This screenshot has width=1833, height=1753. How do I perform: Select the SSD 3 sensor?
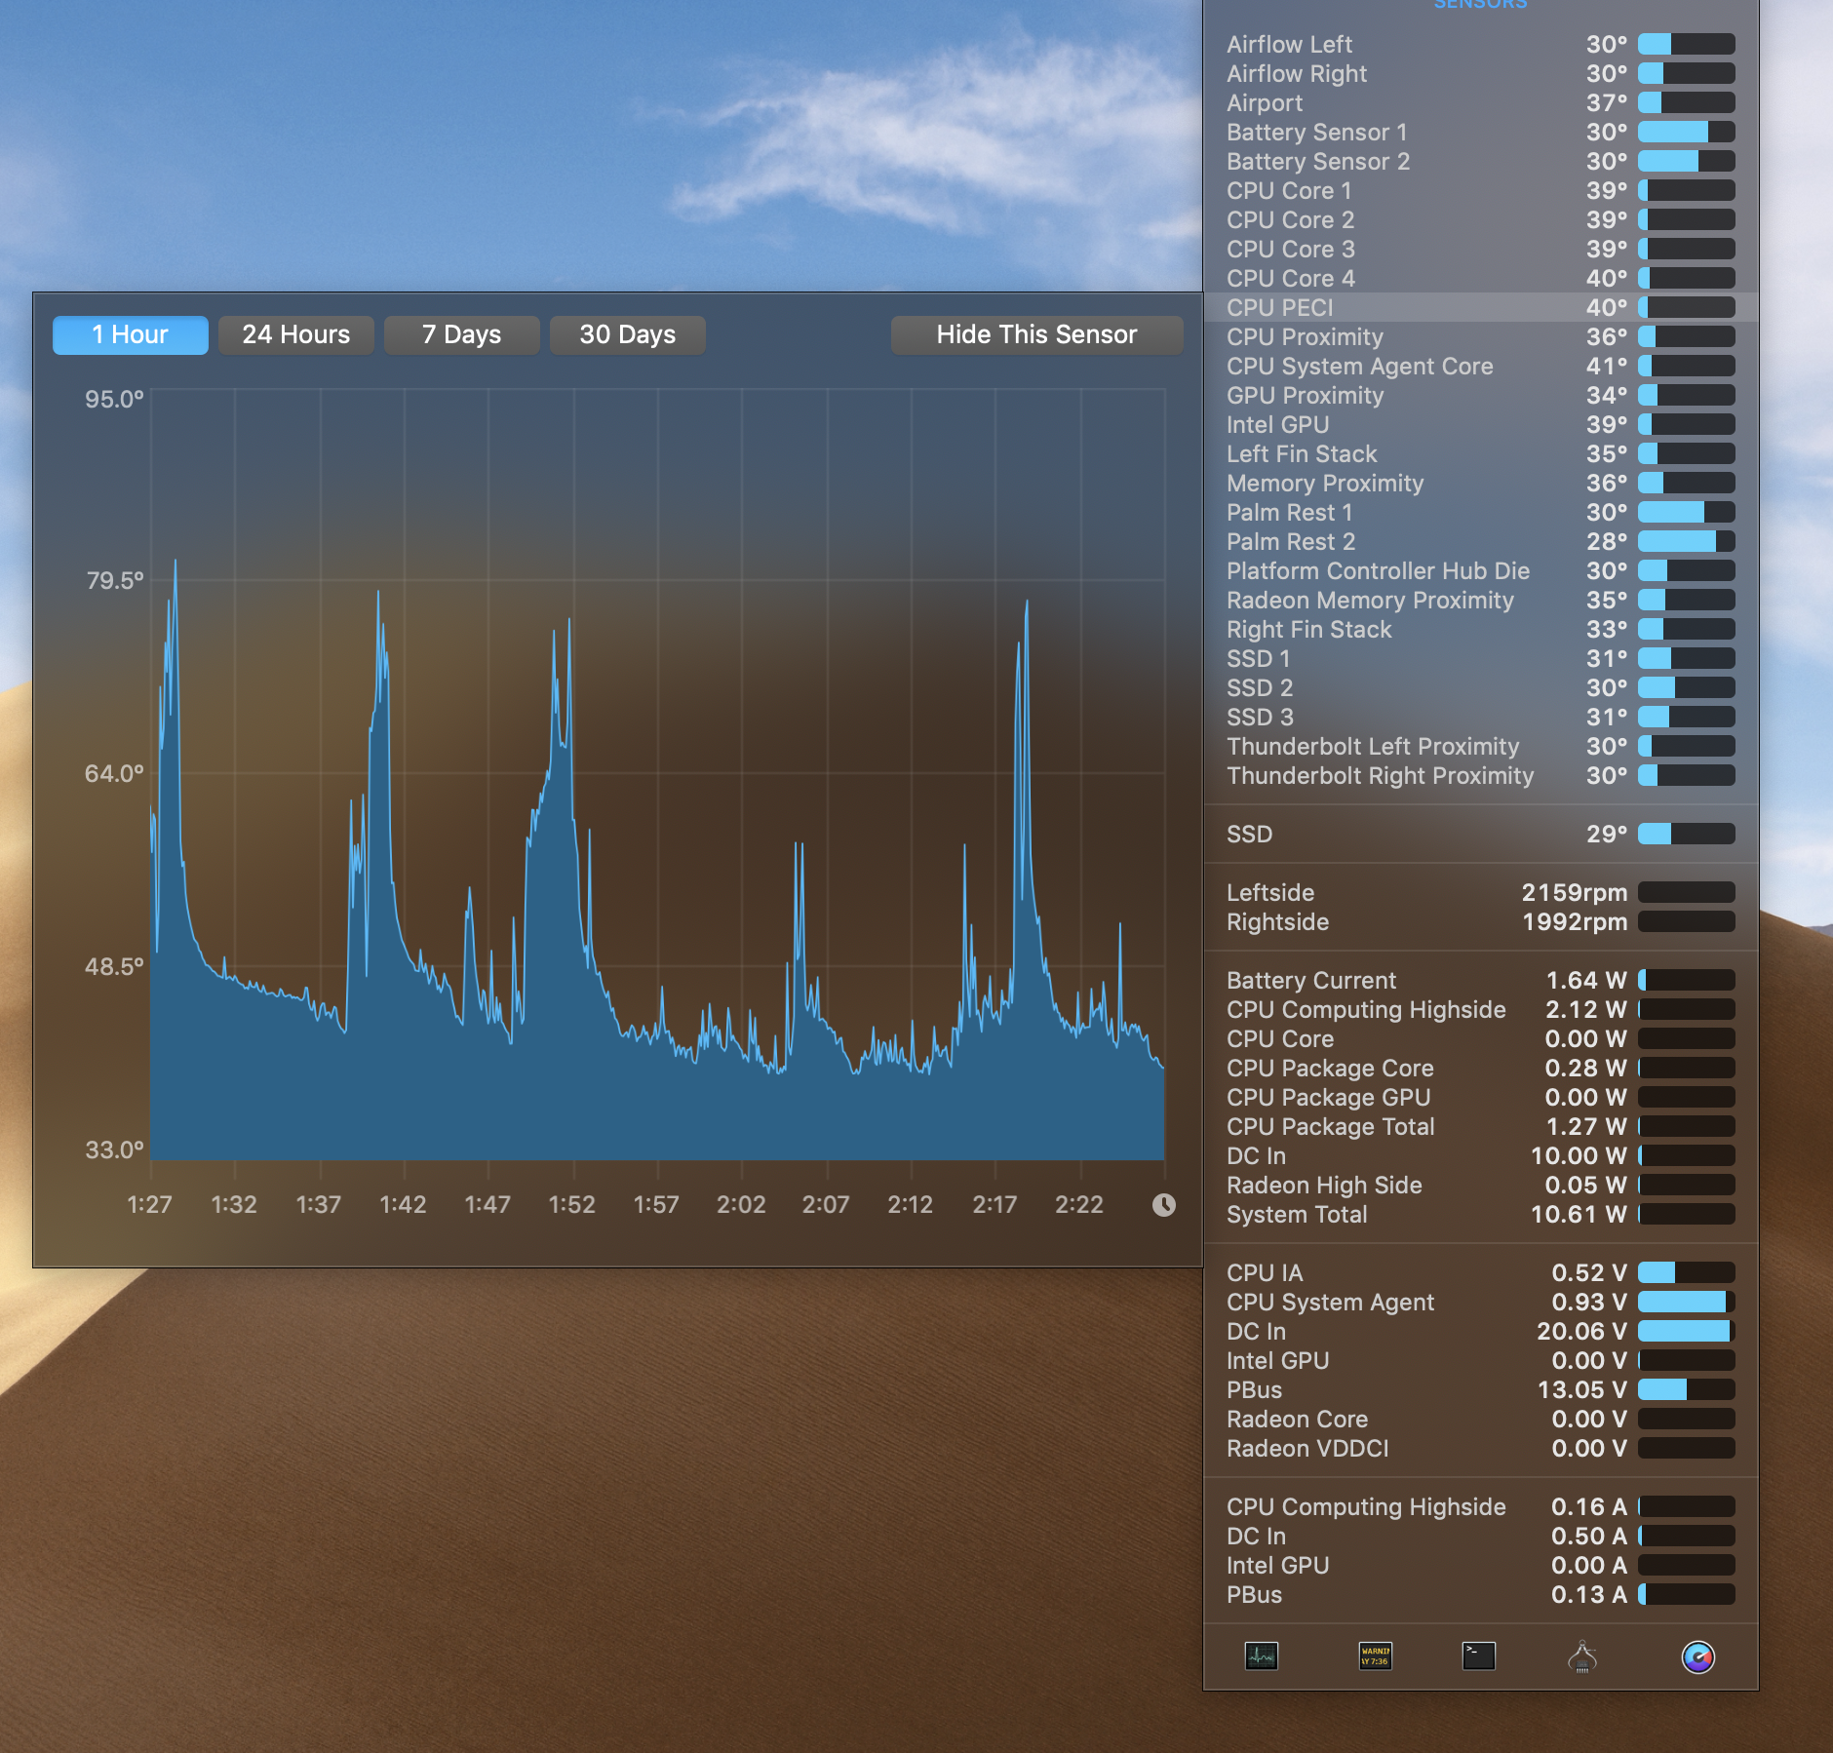pos(1481,717)
